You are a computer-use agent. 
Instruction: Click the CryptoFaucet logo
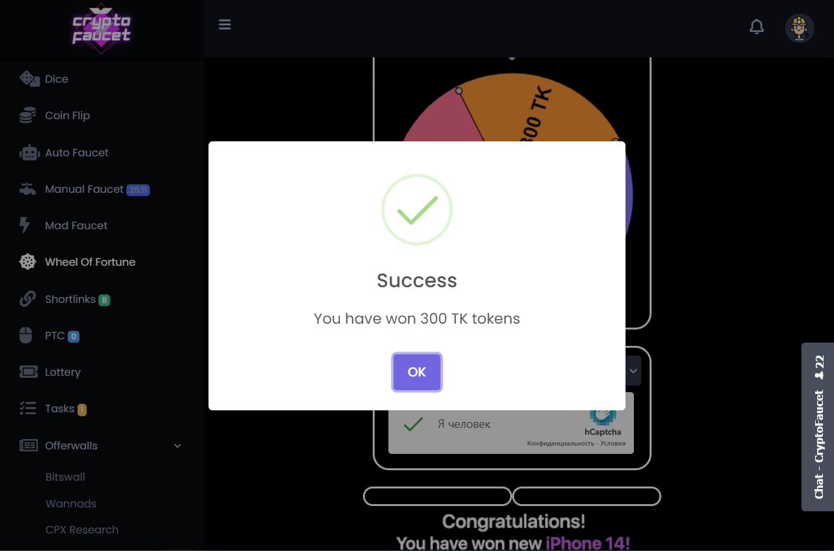[x=102, y=29]
